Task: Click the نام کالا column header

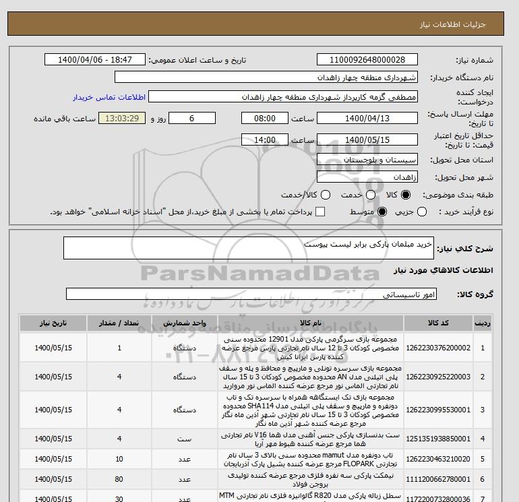Action: [x=311, y=323]
